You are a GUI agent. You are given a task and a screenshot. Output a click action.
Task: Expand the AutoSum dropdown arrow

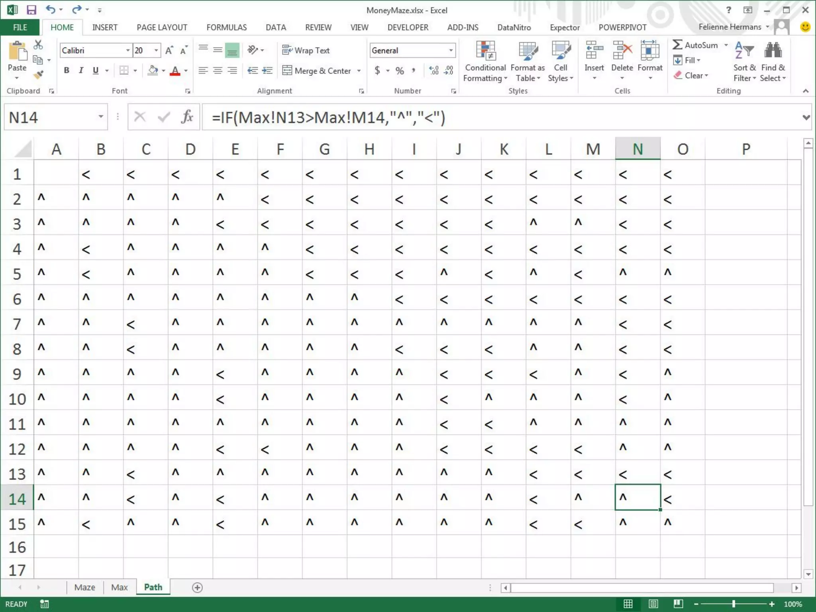pyautogui.click(x=726, y=45)
